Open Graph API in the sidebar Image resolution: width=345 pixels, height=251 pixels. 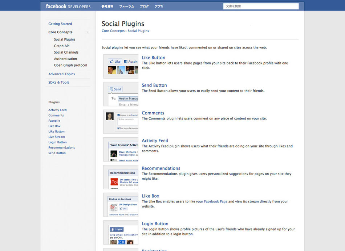[62, 46]
